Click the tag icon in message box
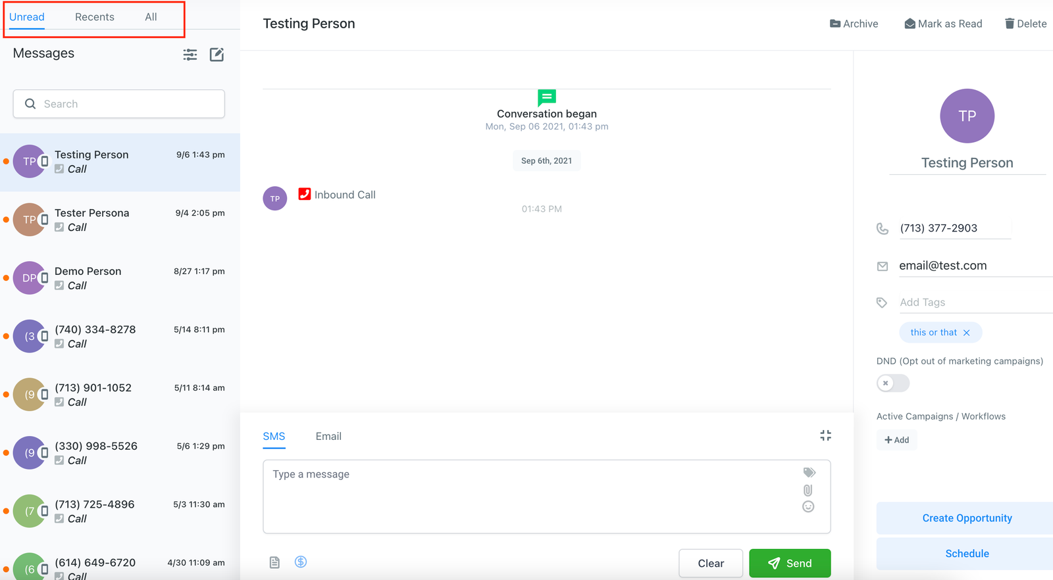Screen dimensions: 1053x580 point(809,472)
